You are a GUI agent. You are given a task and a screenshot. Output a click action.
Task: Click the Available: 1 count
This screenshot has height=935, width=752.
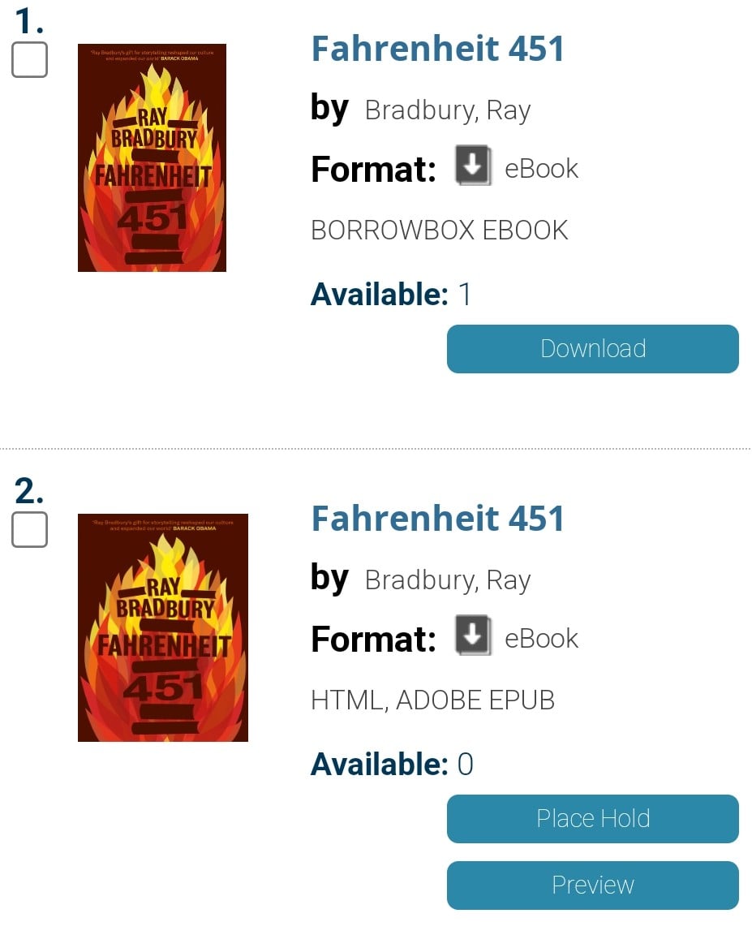pos(391,295)
